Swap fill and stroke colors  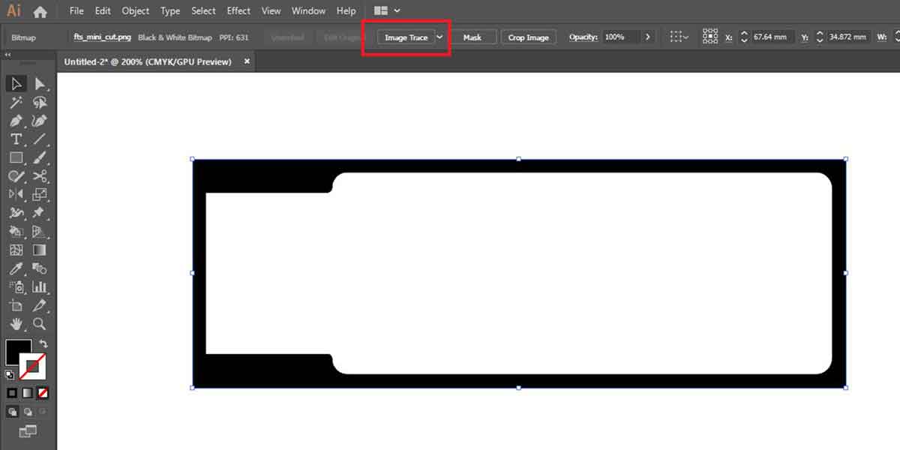43,344
